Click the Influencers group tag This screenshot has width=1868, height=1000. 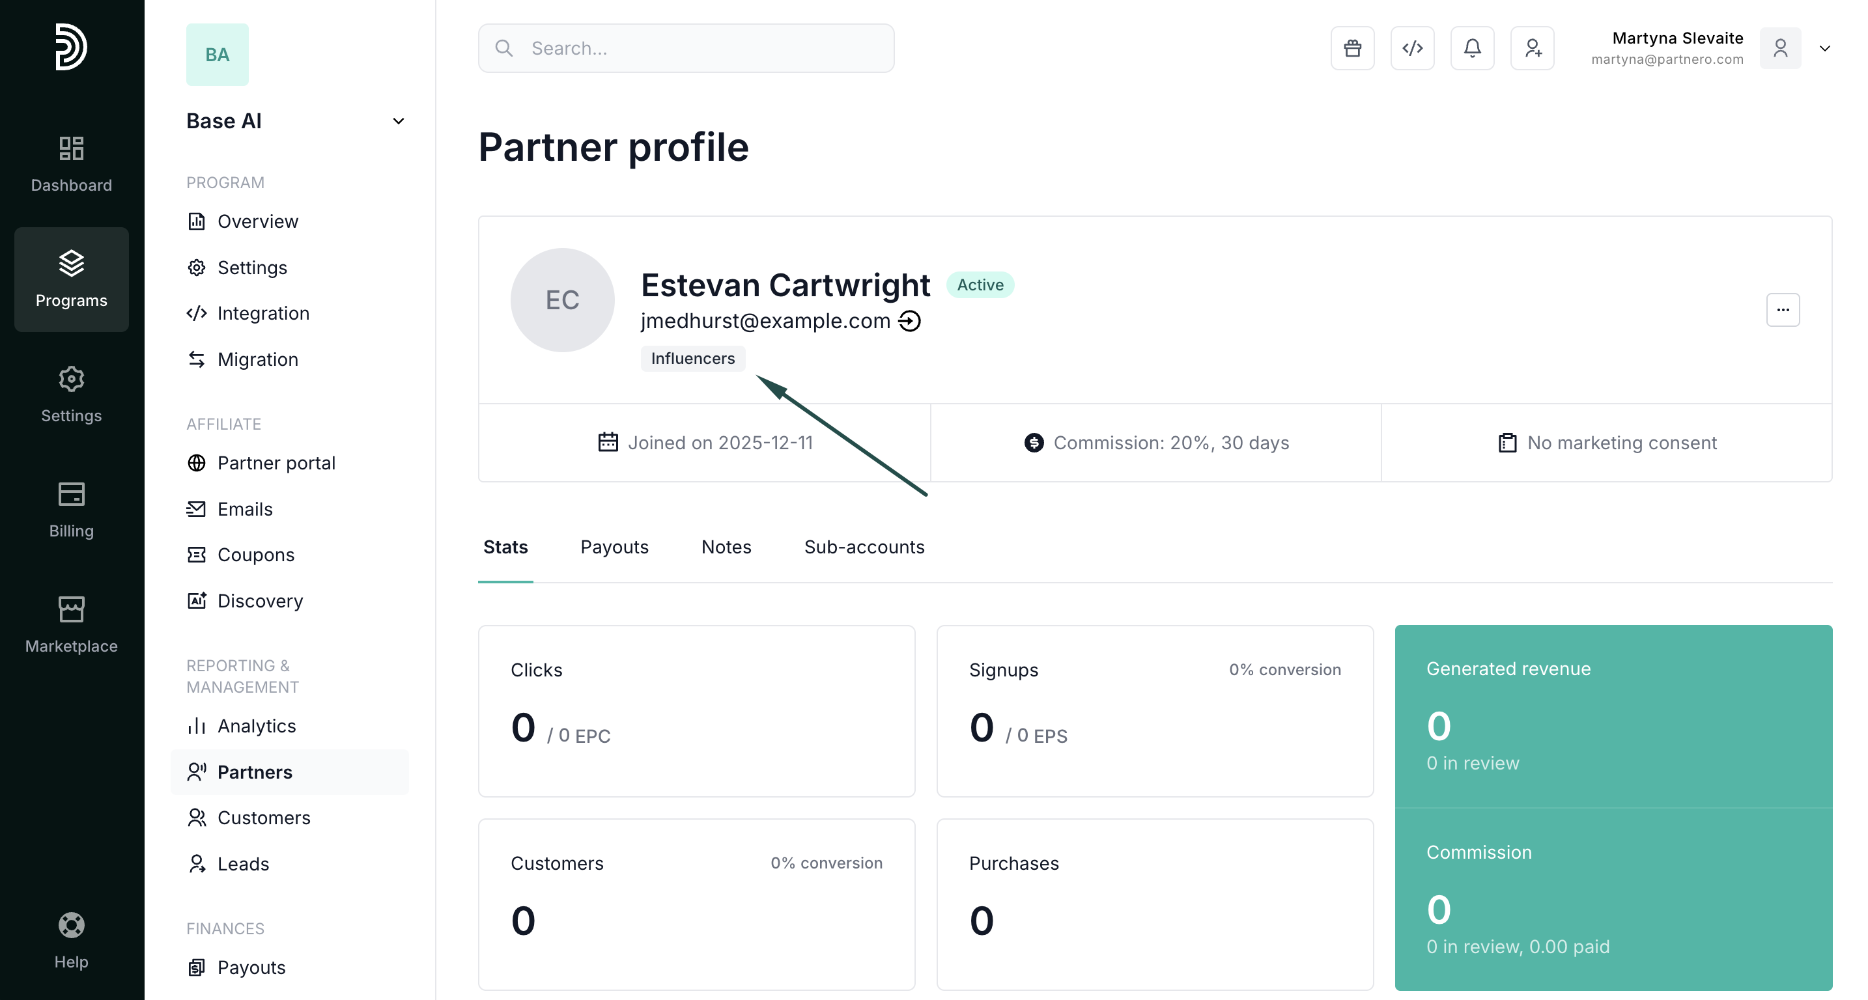692,359
